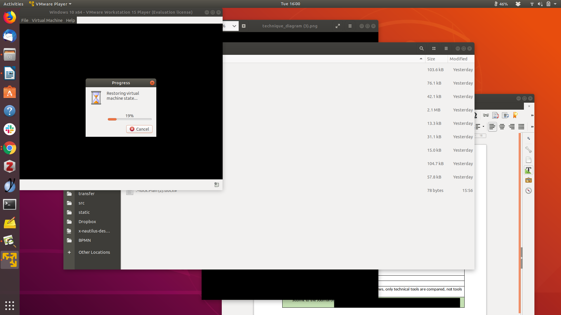Click the insert hyperlink chain icon
The image size is (561, 315).
tap(486, 115)
